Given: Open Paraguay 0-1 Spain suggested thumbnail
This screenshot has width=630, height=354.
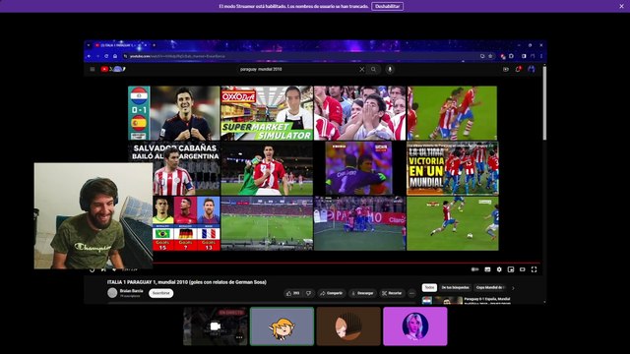Looking at the screenshot, I should [174, 113].
